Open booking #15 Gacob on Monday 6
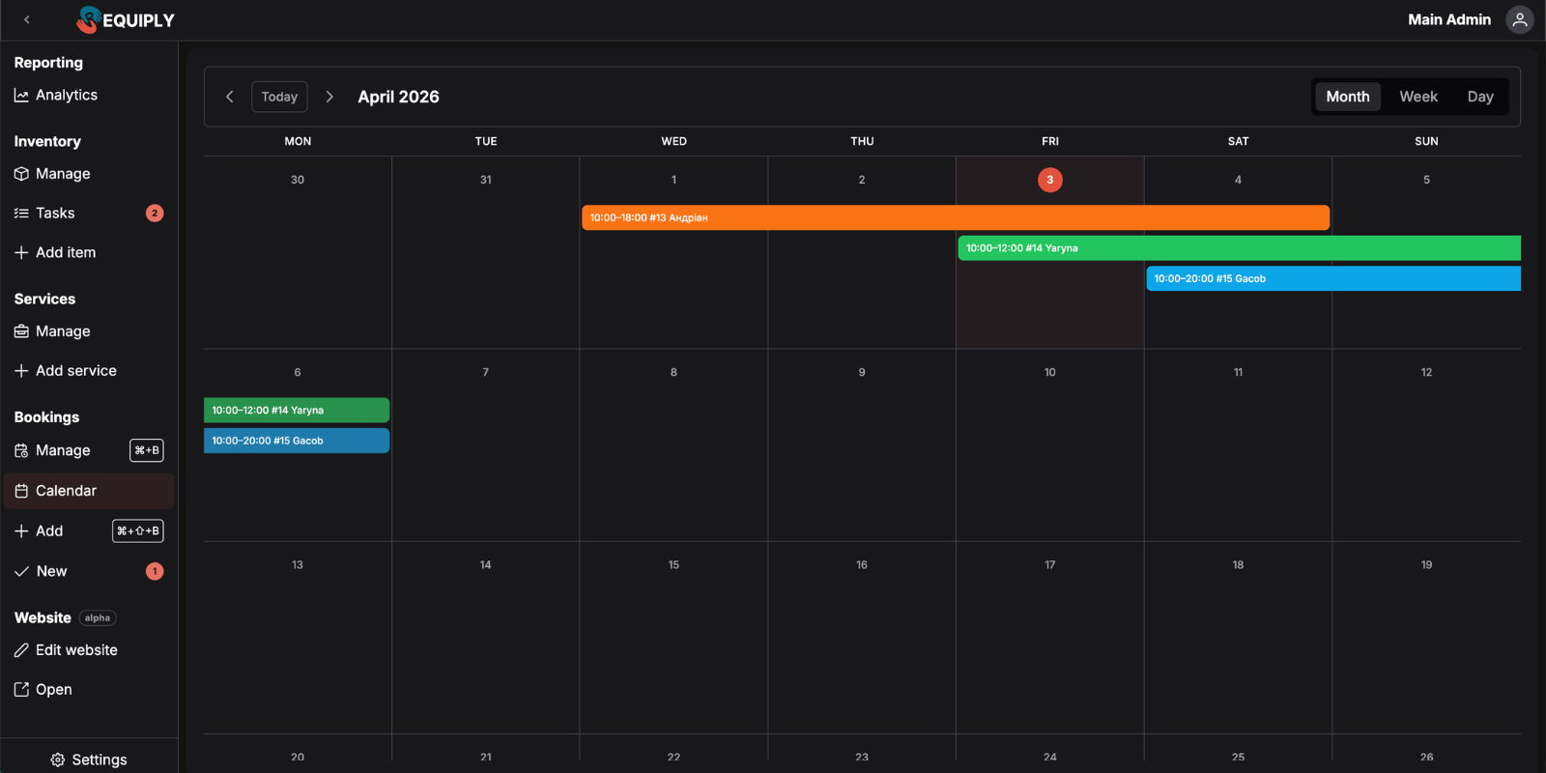 click(x=297, y=441)
